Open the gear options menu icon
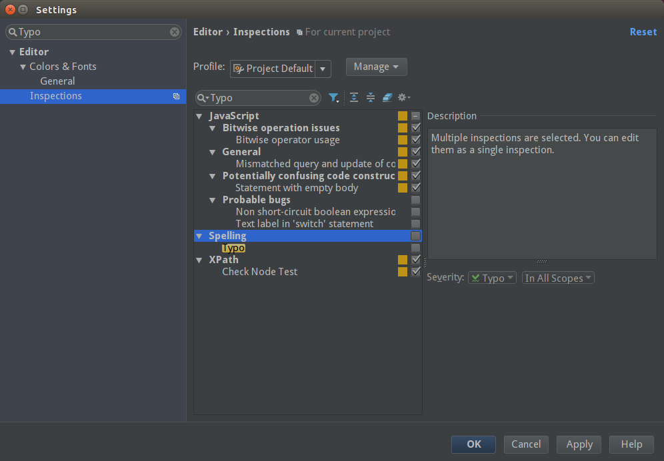This screenshot has width=664, height=461. tap(403, 98)
